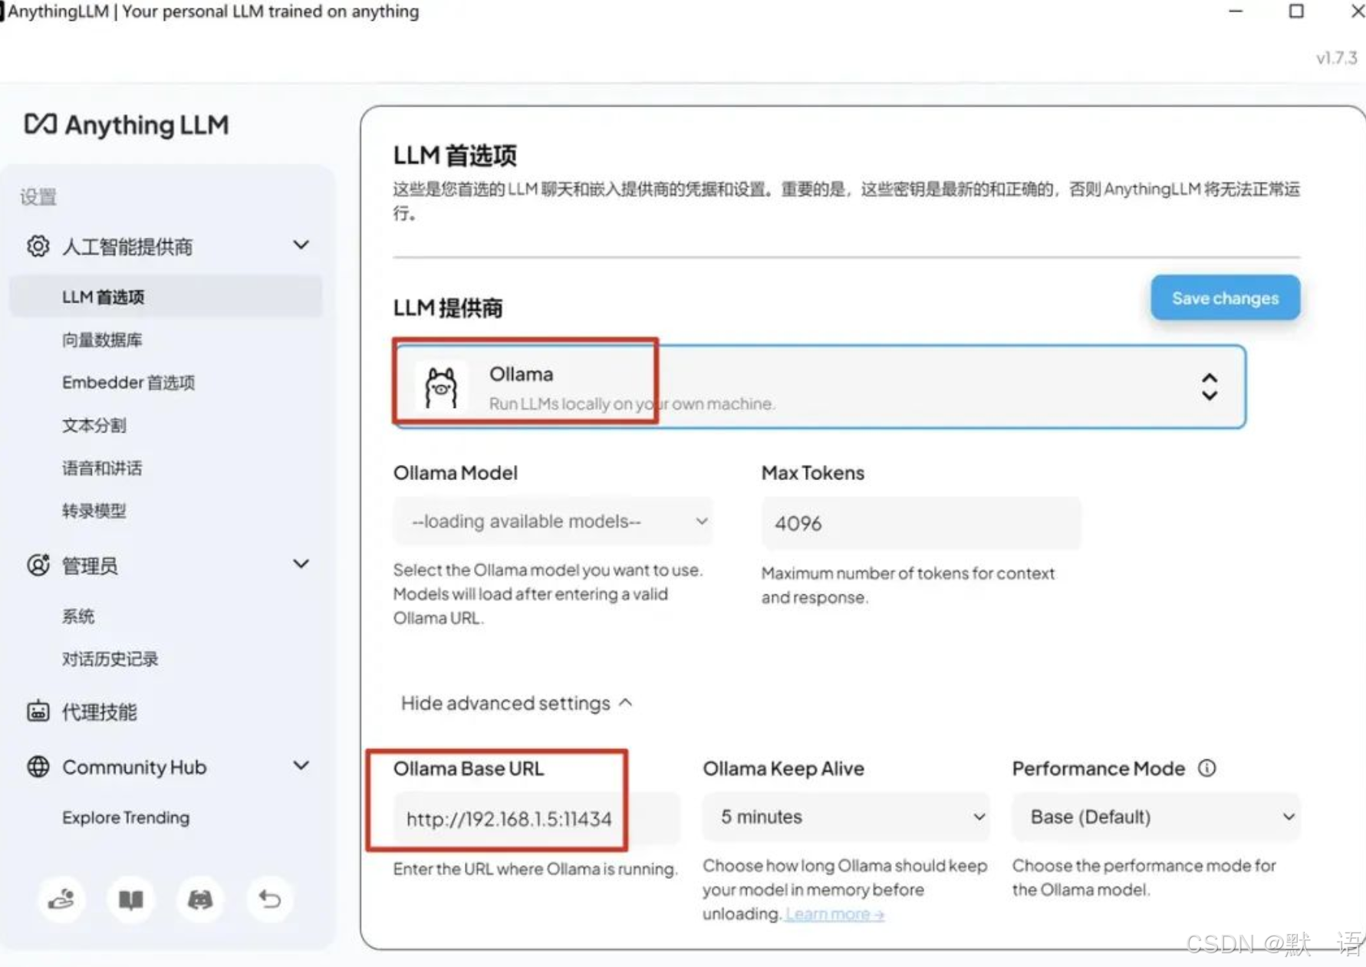1366x967 pixels.
Task: Open the Ollama Model dropdown
Action: (x=553, y=521)
